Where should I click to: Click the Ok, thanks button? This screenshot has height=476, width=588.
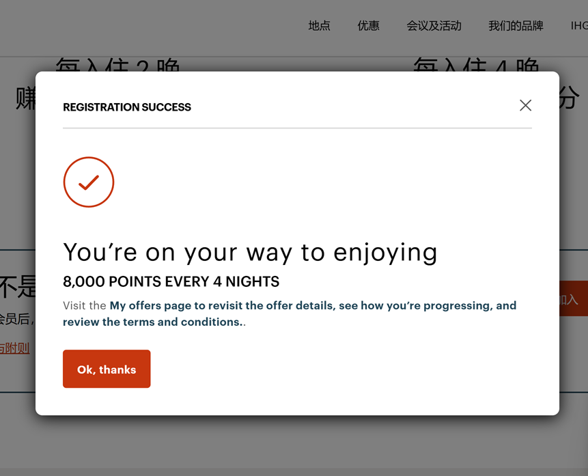[107, 369]
